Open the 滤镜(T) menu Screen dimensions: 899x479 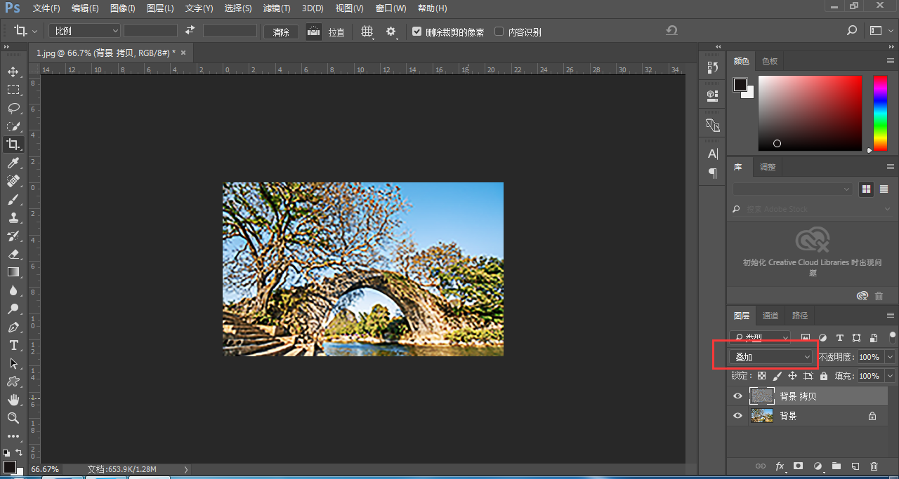276,8
